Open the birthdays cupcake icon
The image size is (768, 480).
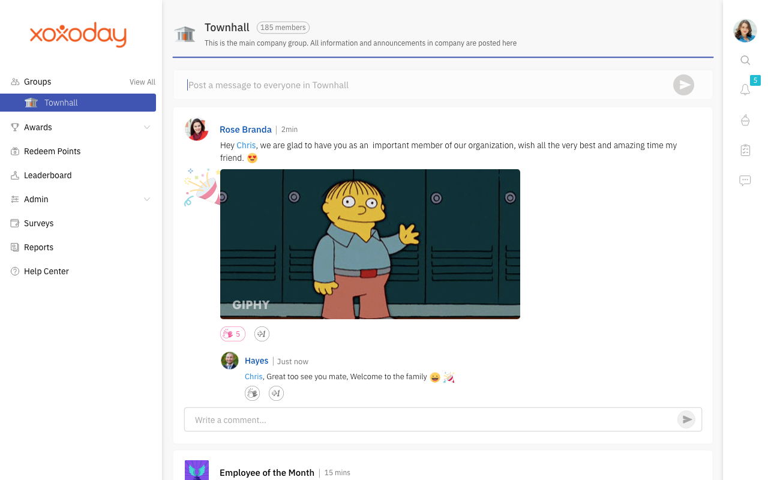(745, 120)
